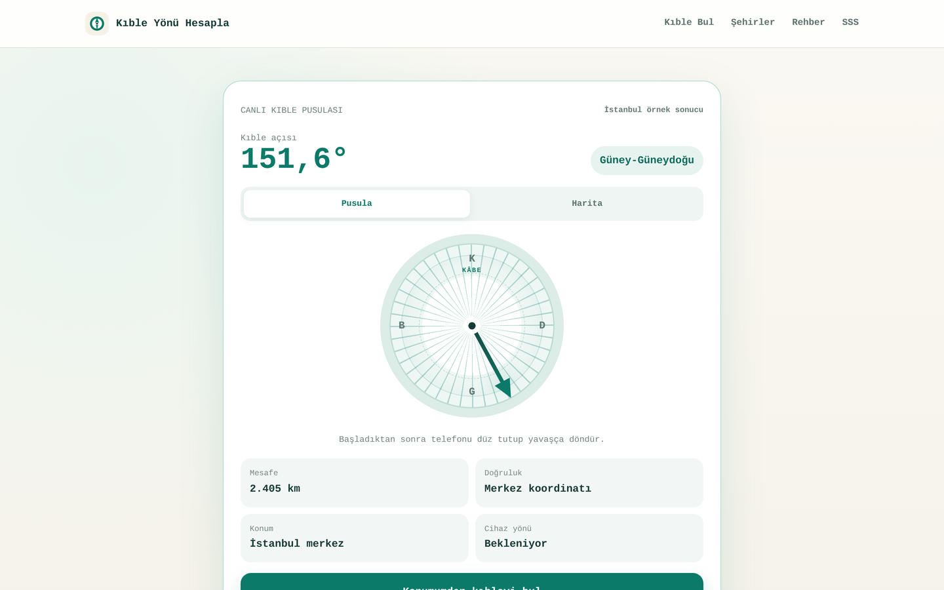Click the phone rotation instruction text
This screenshot has width=944, height=590.
(x=472, y=439)
